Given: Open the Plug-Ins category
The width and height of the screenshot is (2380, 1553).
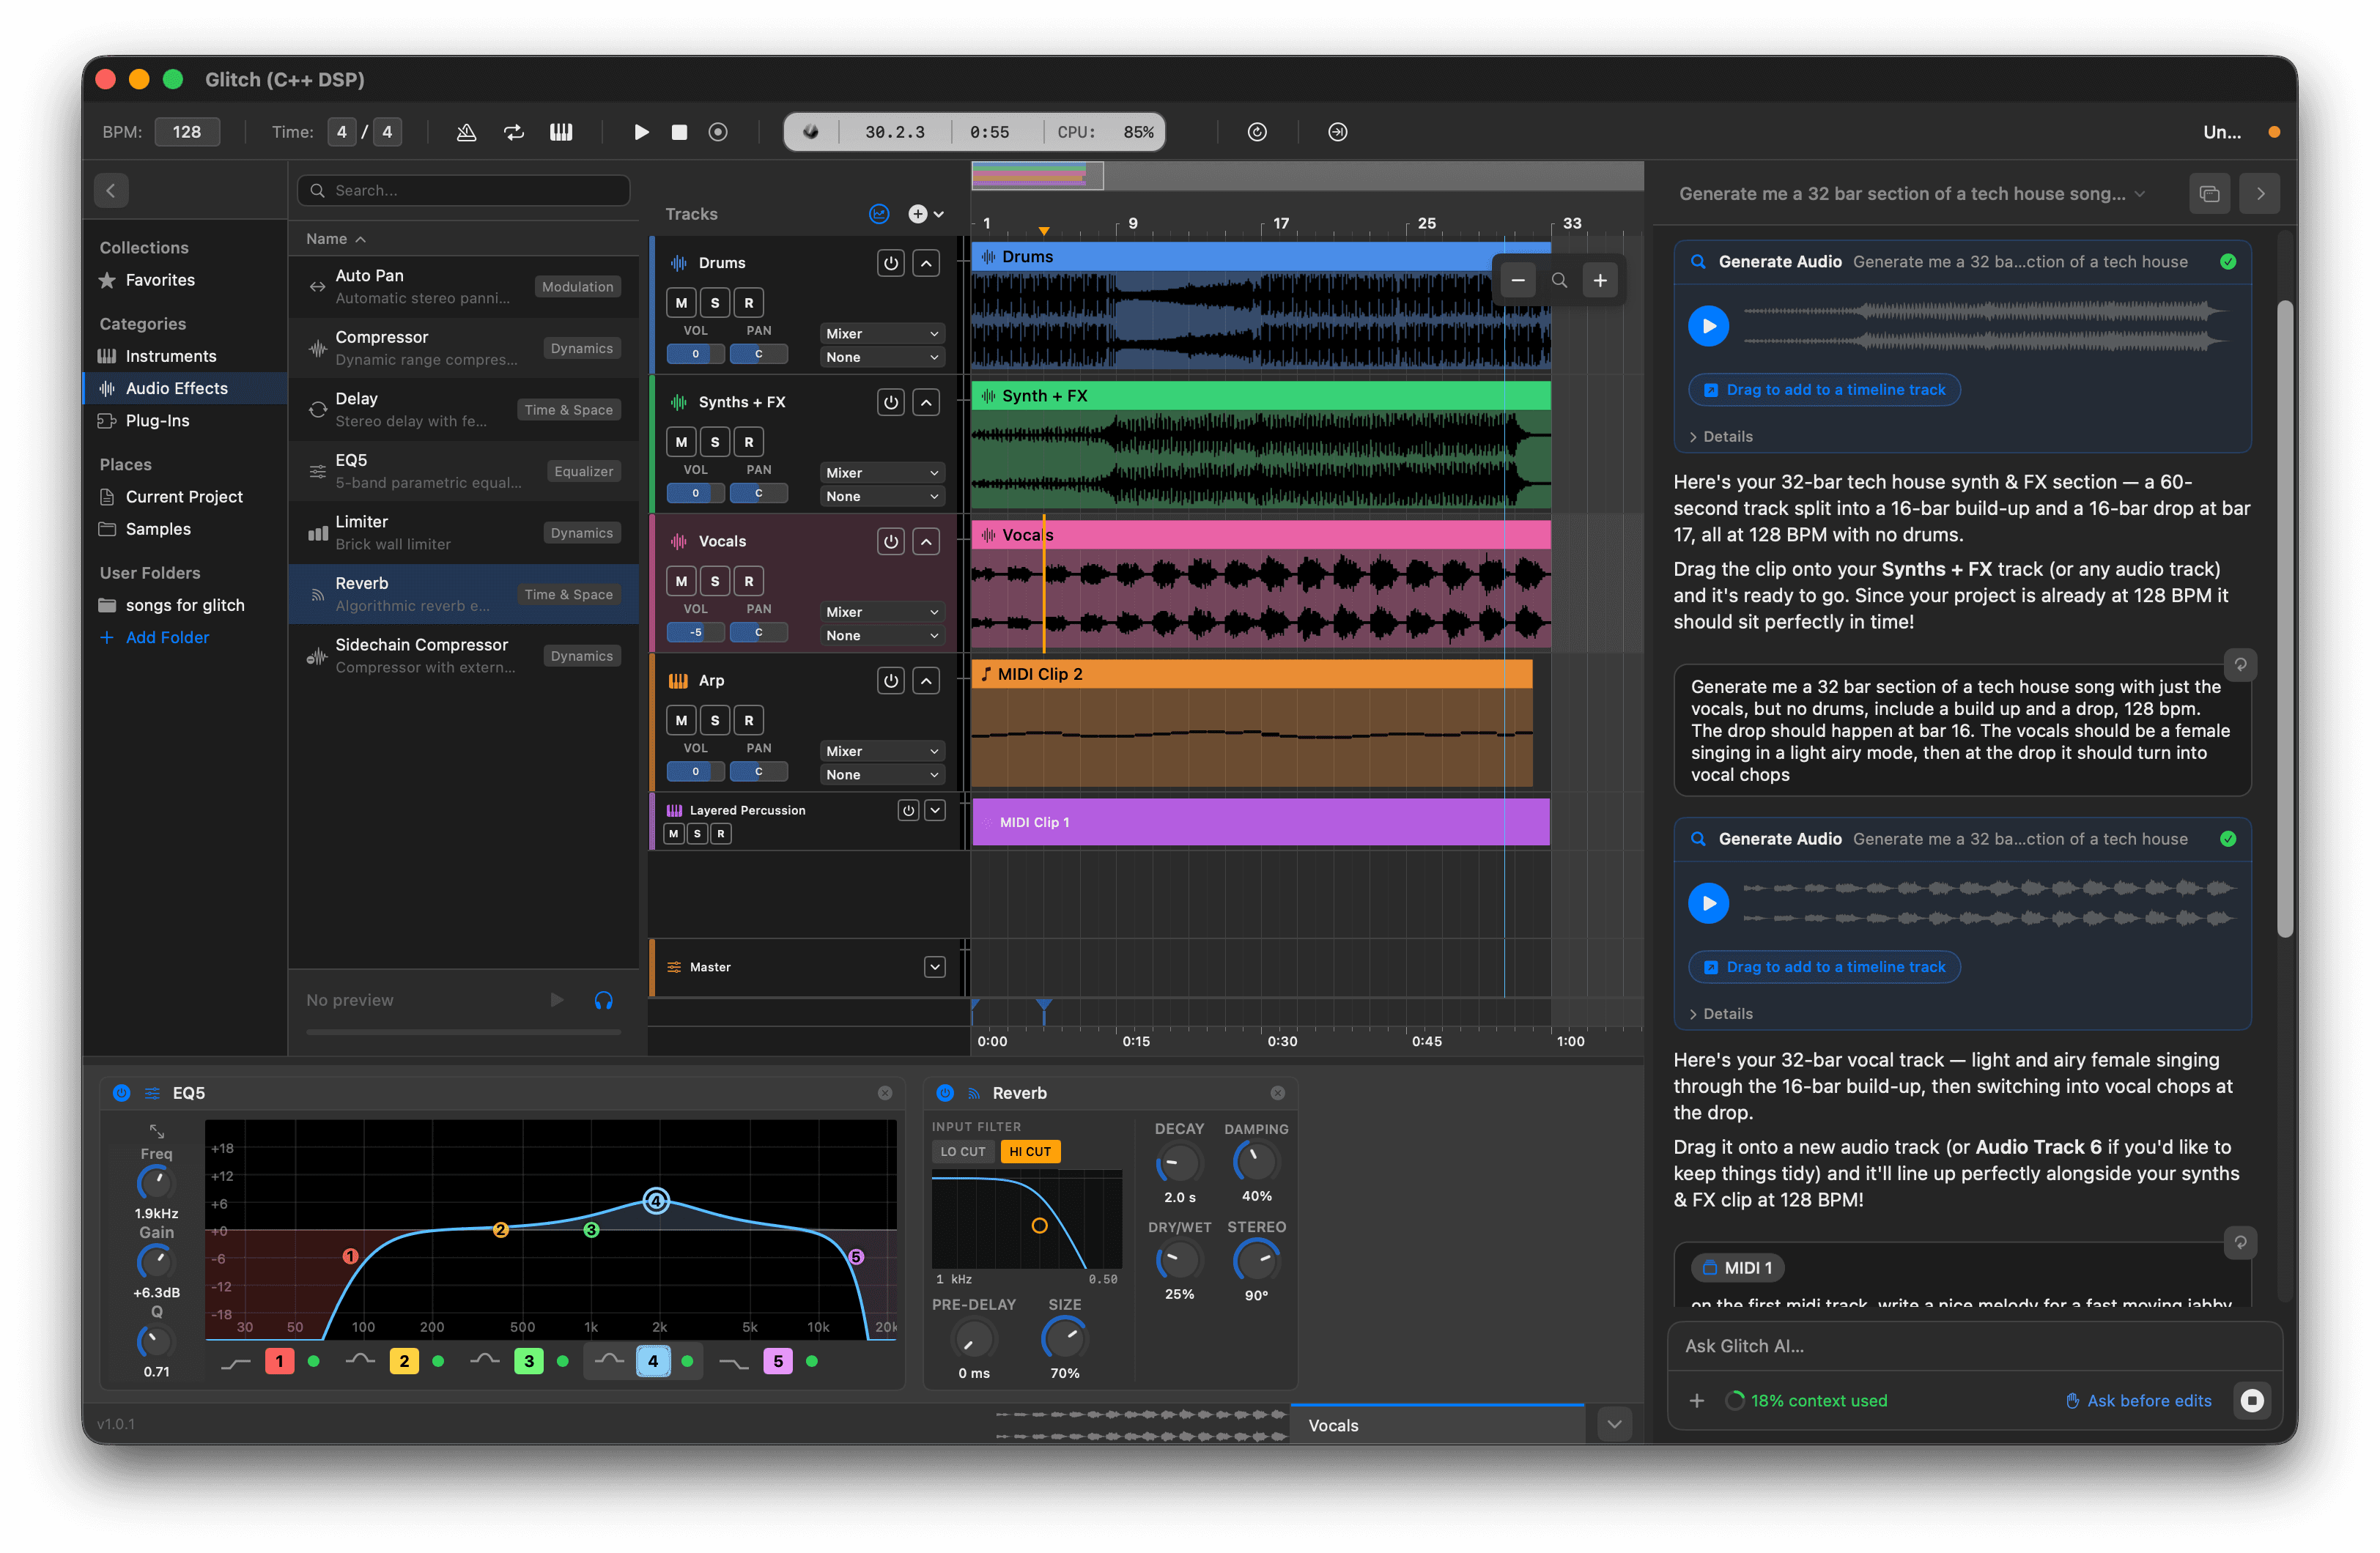Looking at the screenshot, I should pos(158,420).
